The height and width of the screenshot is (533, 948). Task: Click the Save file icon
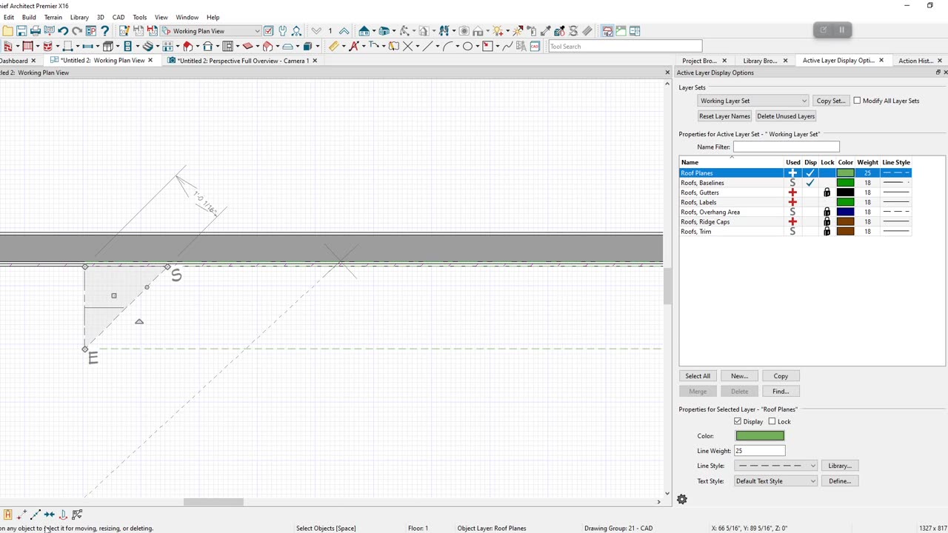21,30
